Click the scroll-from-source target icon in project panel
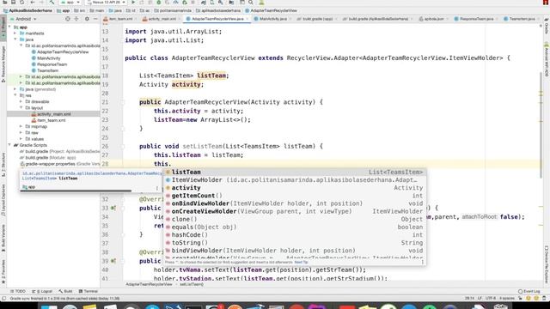Screen dimensions: 550x309 68,19
